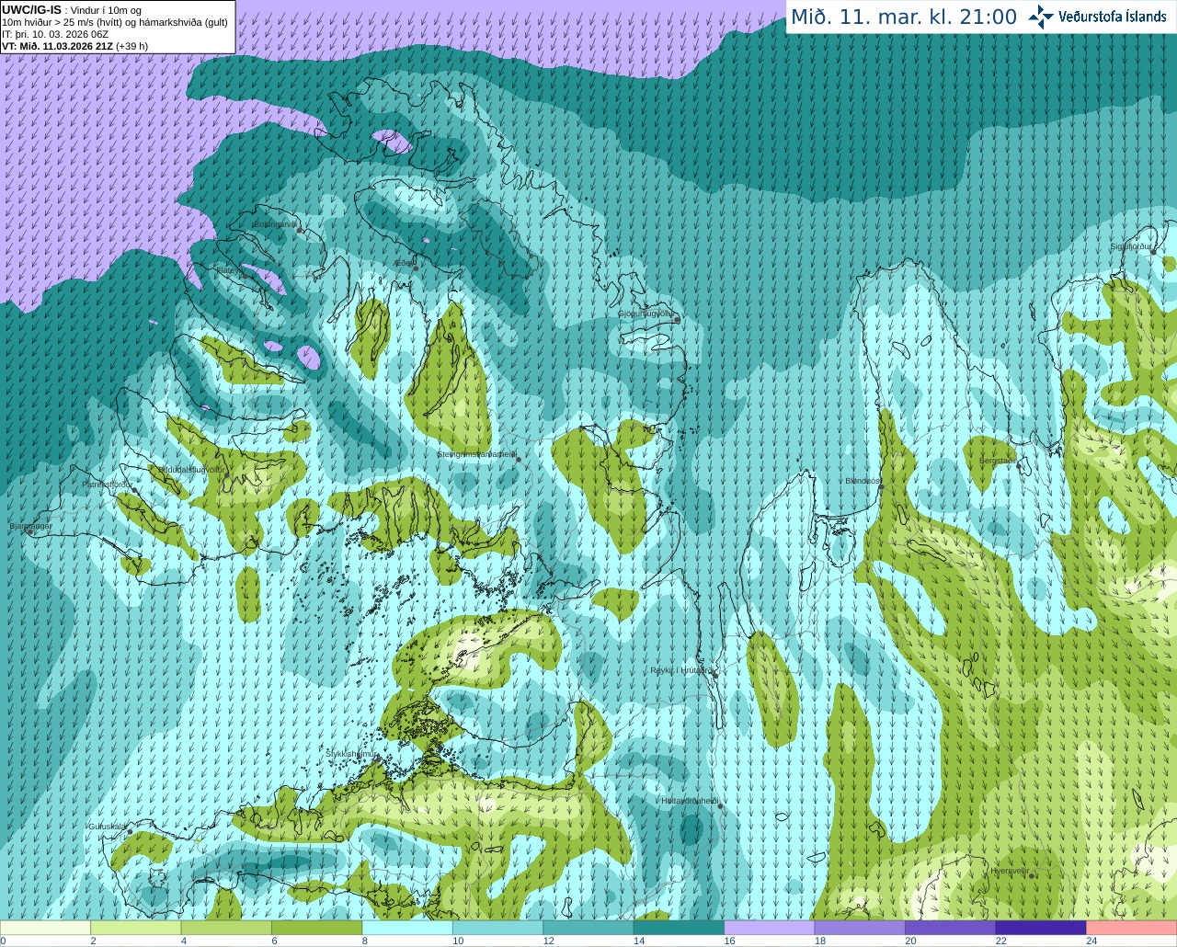Image resolution: width=1177 pixels, height=947 pixels.
Task: Click the Veðurstofa Íslands logo
Action: 1097,17
